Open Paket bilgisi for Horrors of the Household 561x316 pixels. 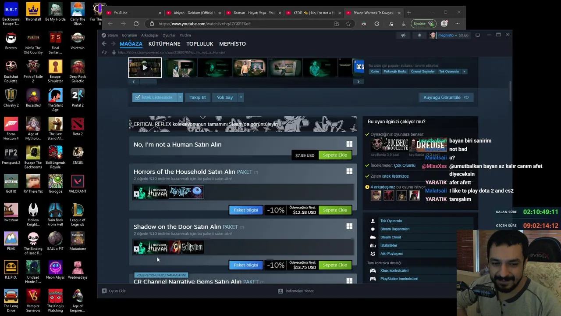[x=246, y=210]
